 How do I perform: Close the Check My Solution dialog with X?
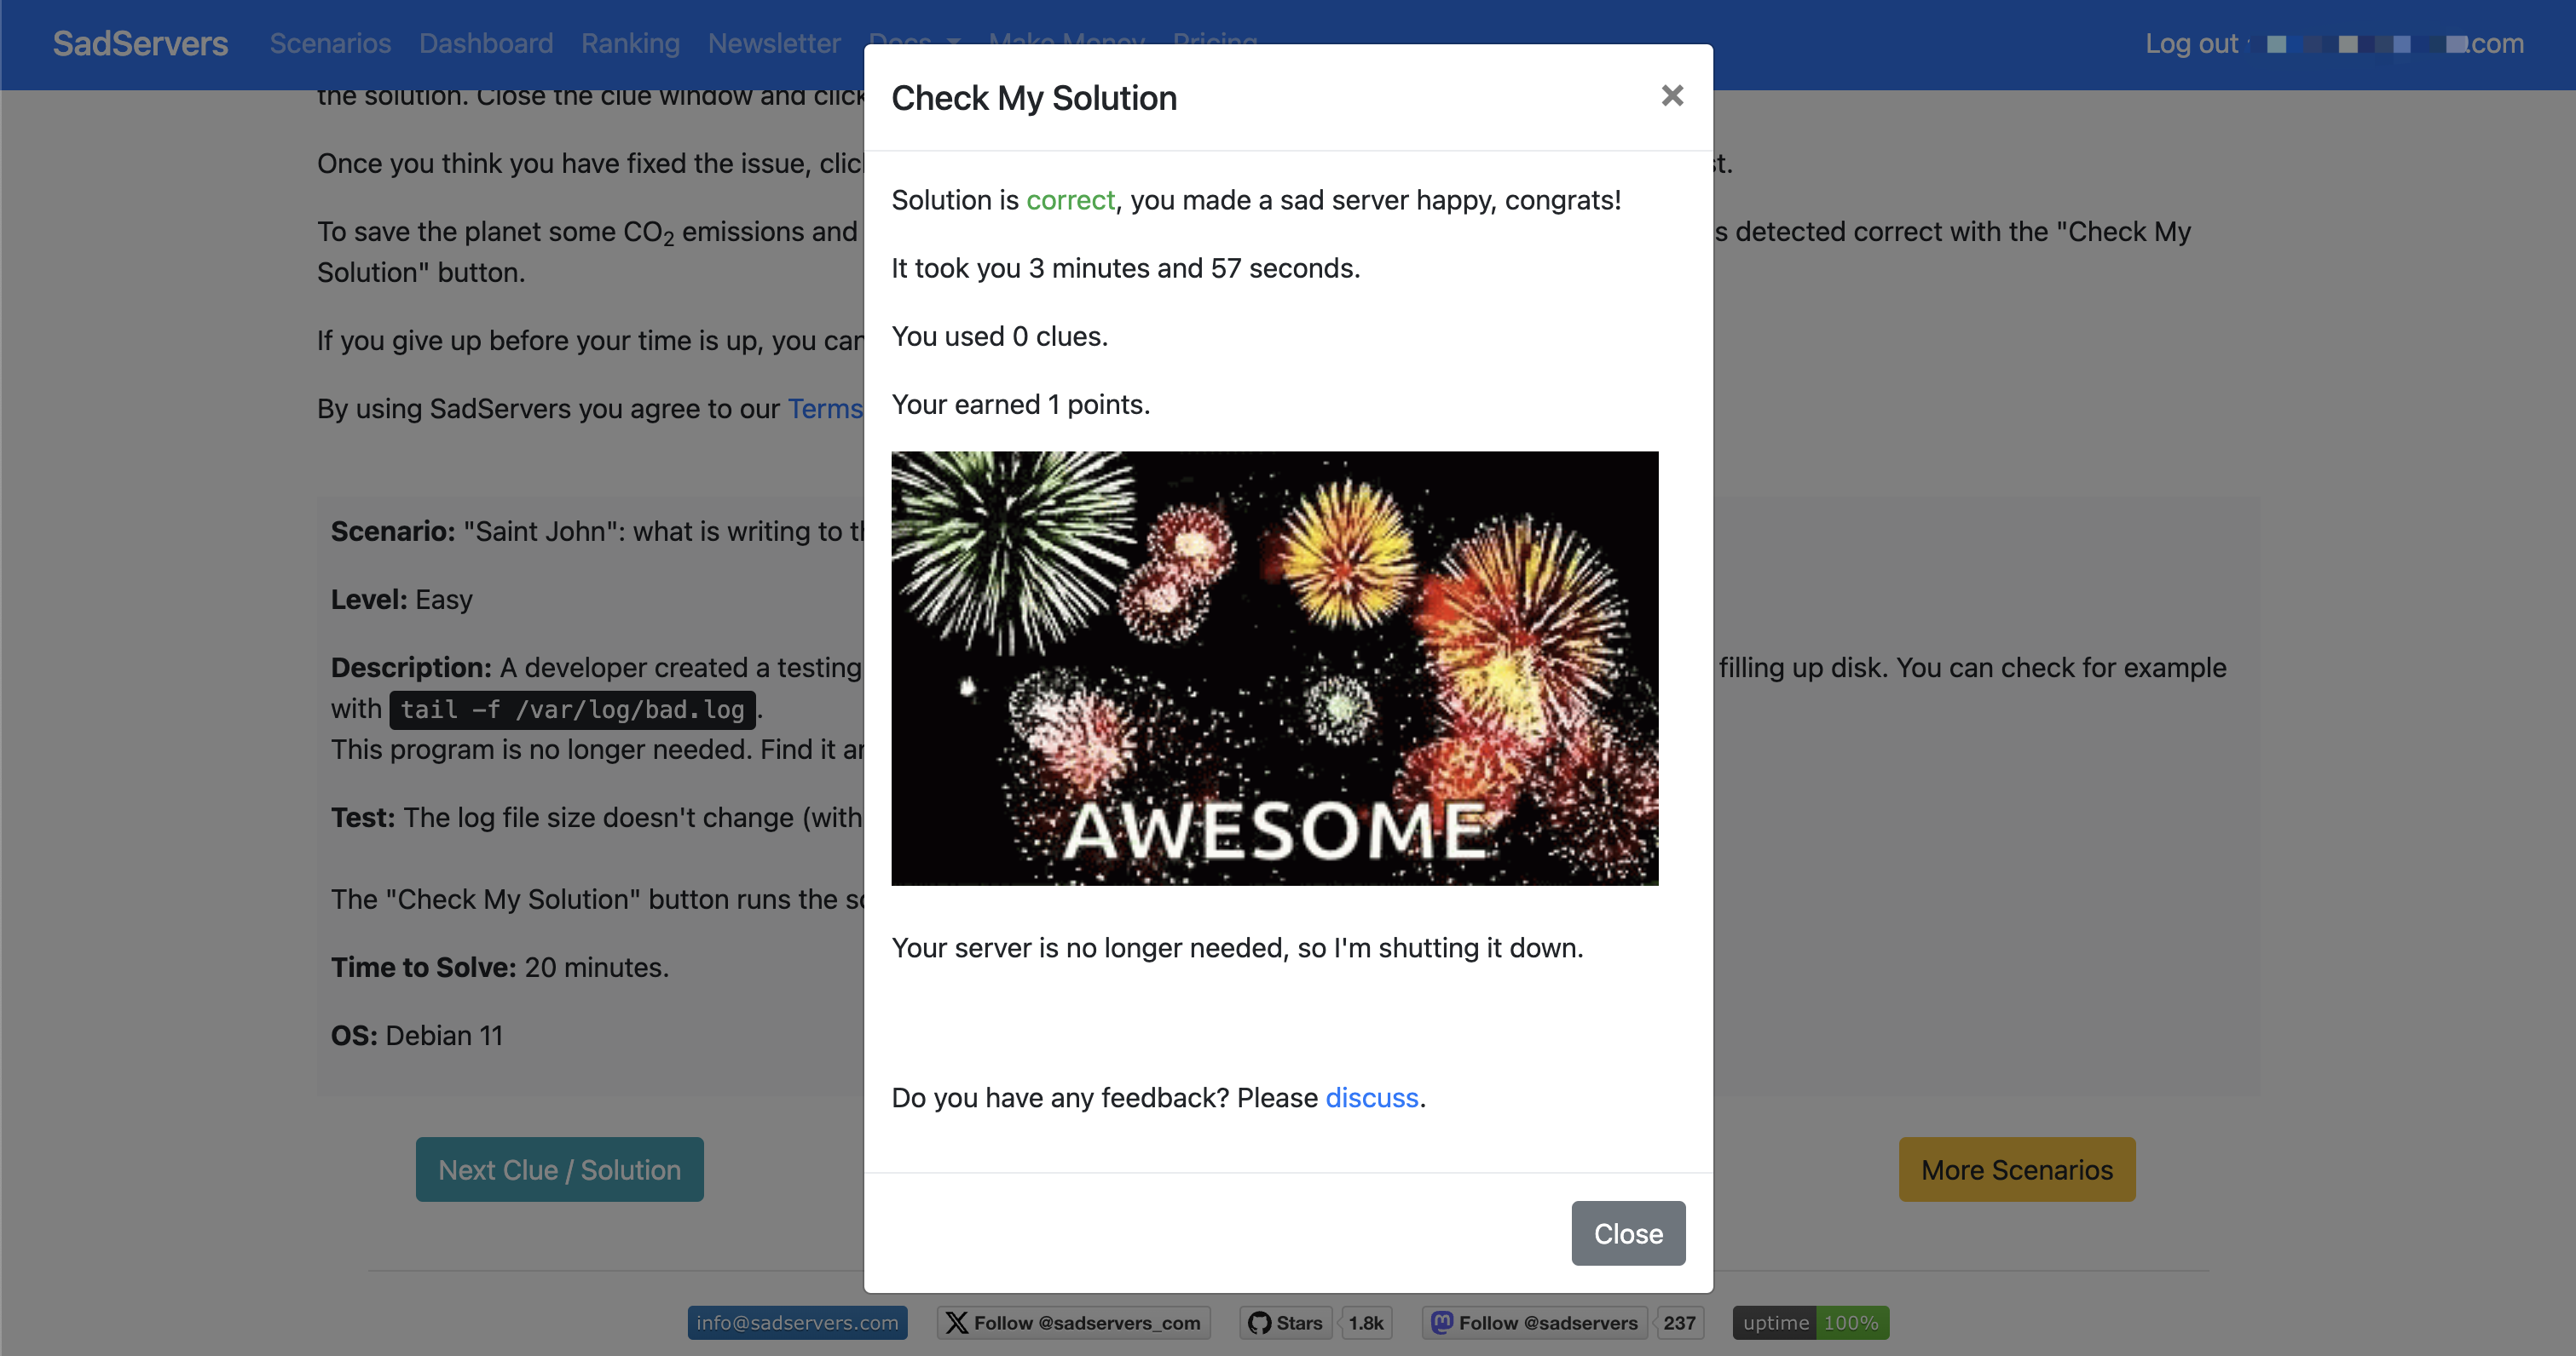tap(1672, 96)
